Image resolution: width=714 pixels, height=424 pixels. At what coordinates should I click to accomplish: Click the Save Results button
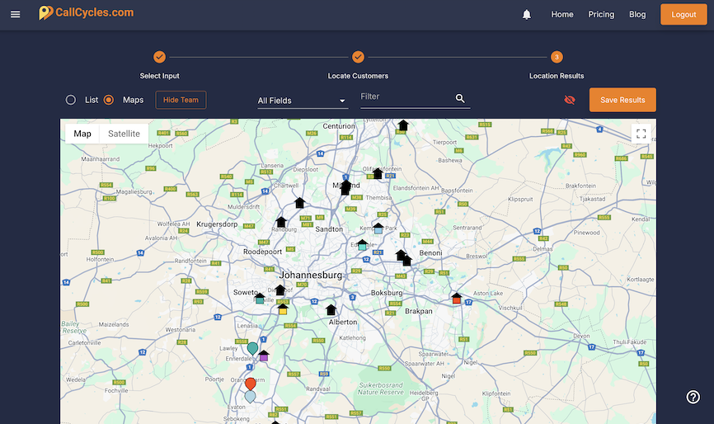pyautogui.click(x=622, y=100)
